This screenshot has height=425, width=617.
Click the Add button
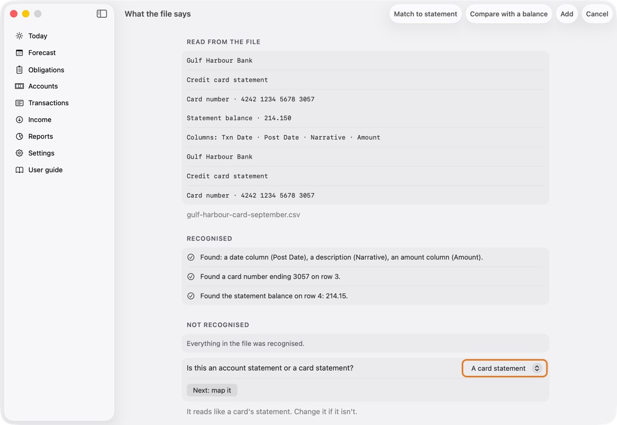coord(567,14)
